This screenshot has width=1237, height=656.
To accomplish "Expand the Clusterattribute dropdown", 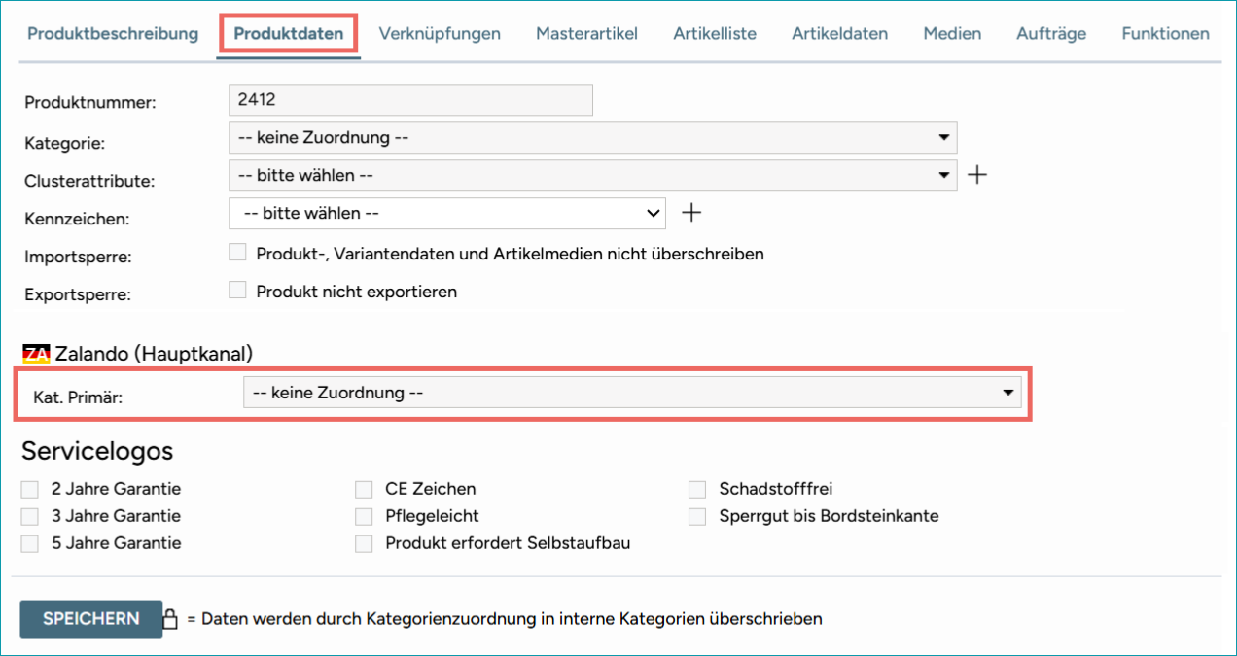I will point(593,175).
